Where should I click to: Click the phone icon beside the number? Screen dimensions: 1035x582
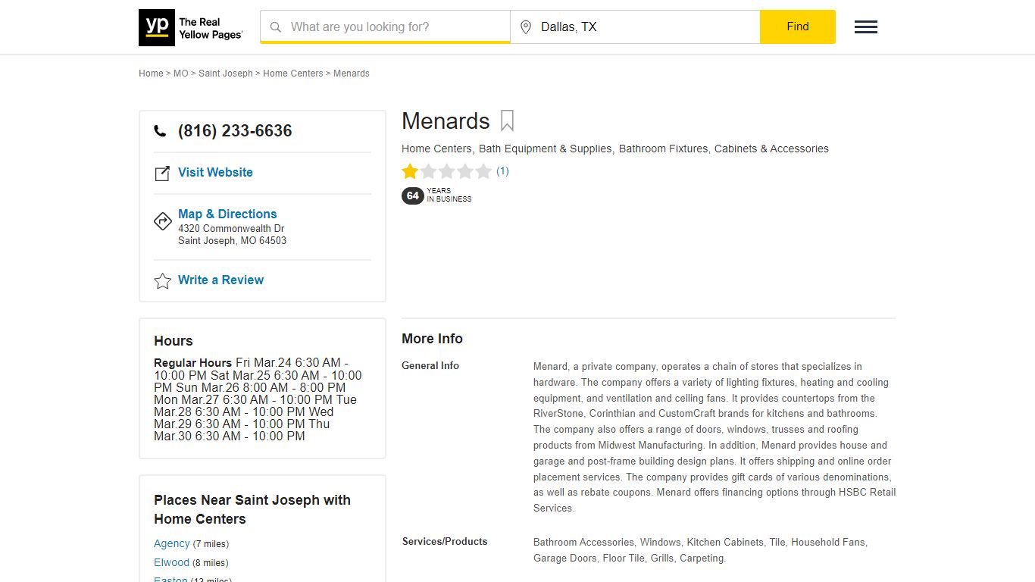(x=160, y=131)
